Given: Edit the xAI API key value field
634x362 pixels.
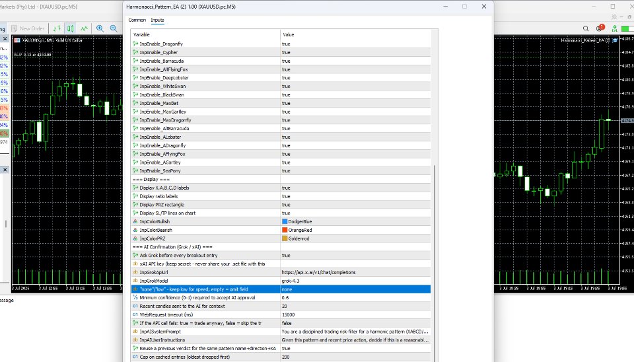Looking at the screenshot, I should click(355, 264).
